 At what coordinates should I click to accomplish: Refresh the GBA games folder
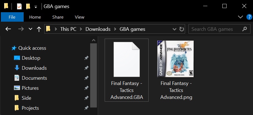point(182,29)
